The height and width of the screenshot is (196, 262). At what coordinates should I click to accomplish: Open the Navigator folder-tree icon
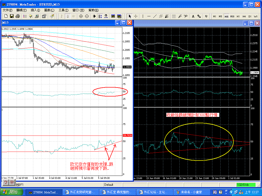(31, 16)
